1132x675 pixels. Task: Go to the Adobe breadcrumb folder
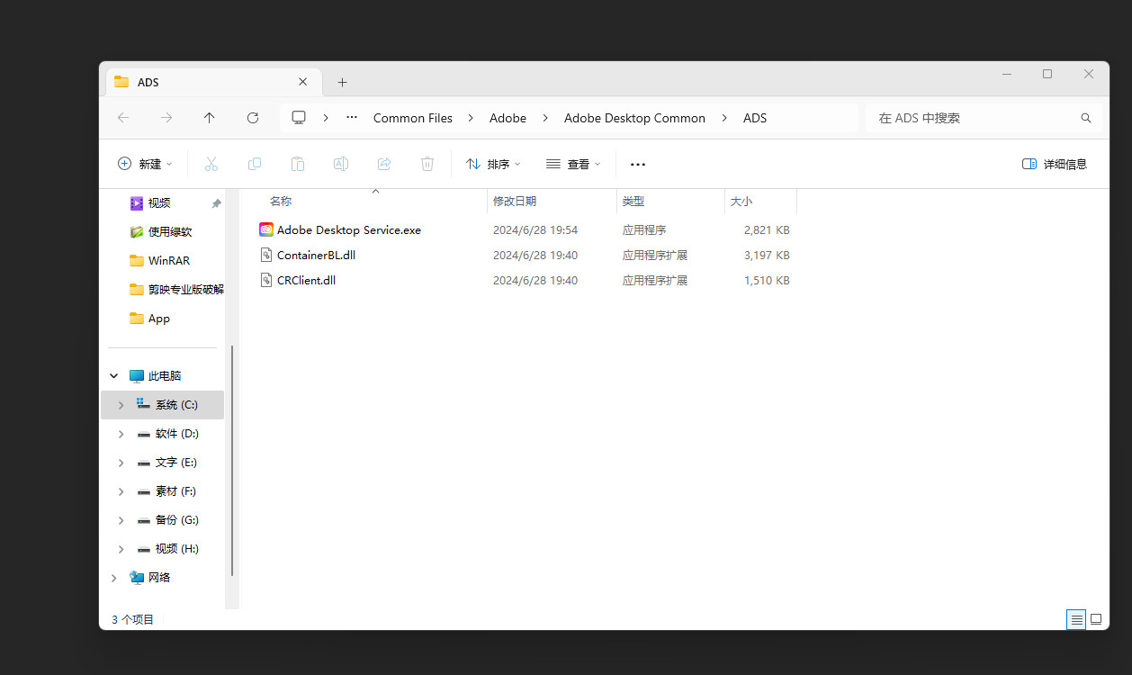(x=508, y=118)
